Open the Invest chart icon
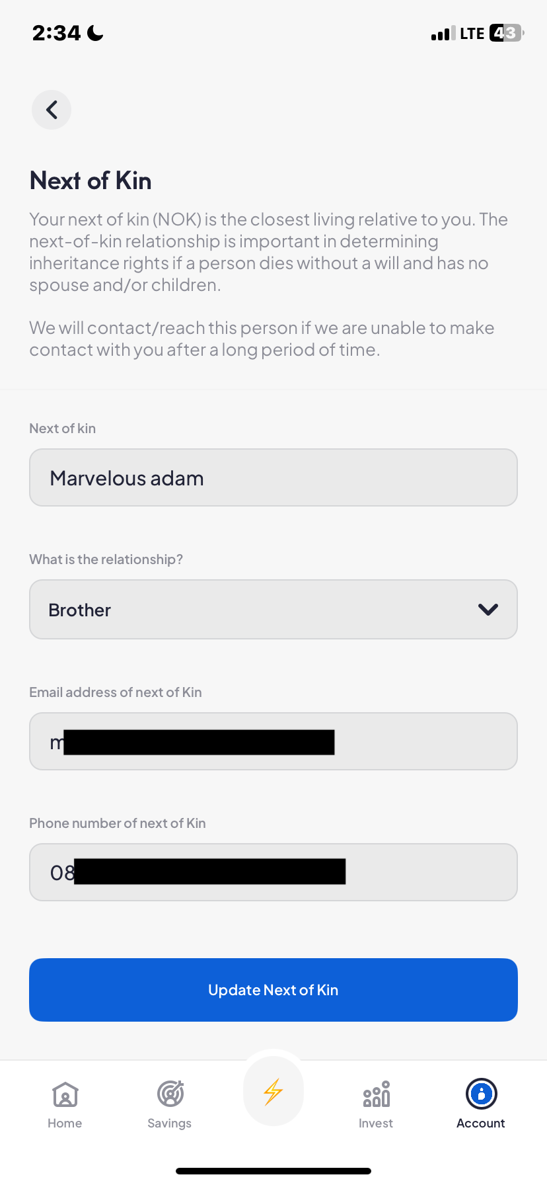Screen dimensions: 547x1185 tap(376, 1094)
